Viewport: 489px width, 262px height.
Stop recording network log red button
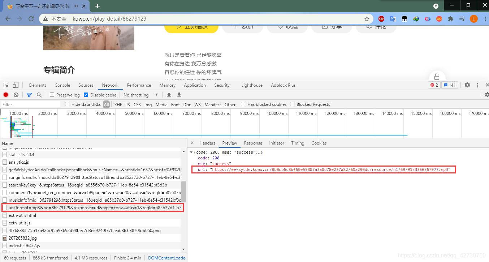coord(6,95)
